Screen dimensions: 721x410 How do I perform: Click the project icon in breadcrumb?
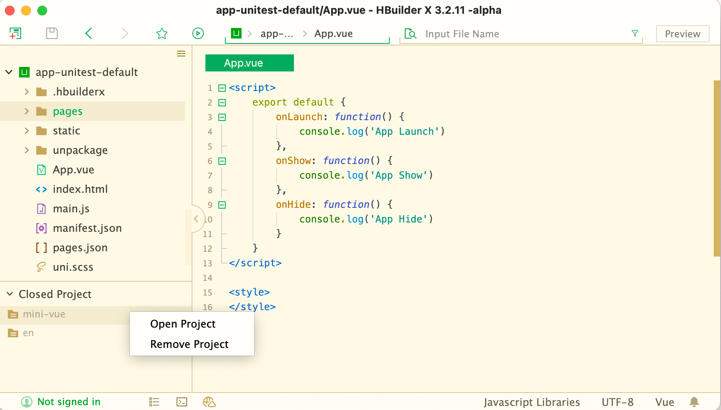pos(236,33)
